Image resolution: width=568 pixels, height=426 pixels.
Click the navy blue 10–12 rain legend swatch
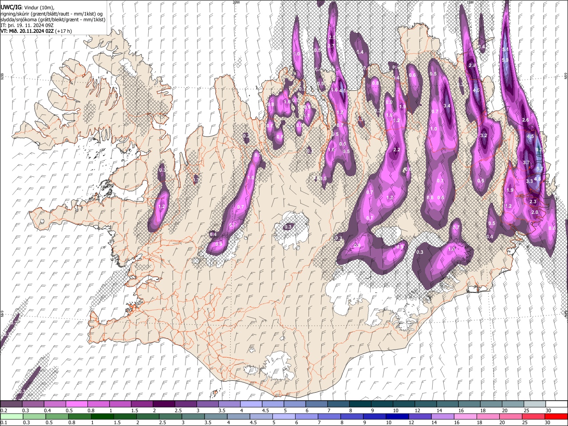point(397,417)
